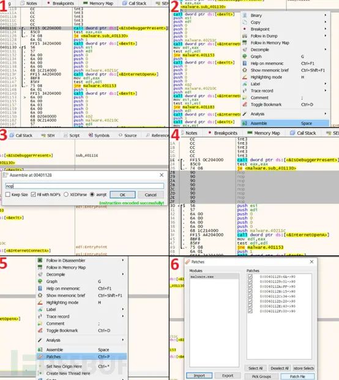
Task: Uncheck patch 0040112C:34->90
Action: [250, 296]
